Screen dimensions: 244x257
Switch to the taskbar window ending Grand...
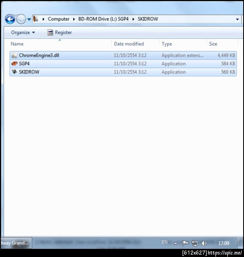coord(16,243)
